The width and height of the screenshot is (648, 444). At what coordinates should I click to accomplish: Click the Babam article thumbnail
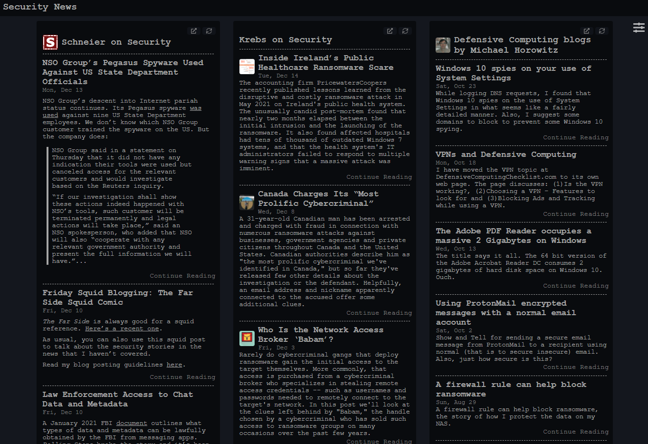247,338
